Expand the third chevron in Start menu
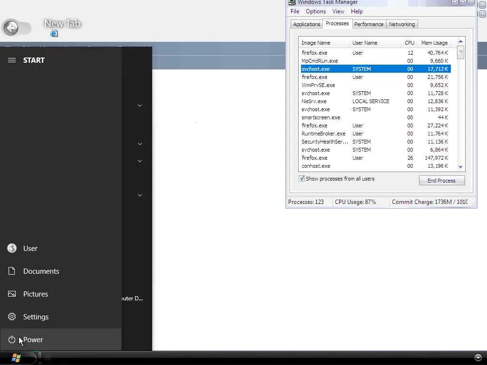This screenshot has height=365, width=487. [x=140, y=161]
